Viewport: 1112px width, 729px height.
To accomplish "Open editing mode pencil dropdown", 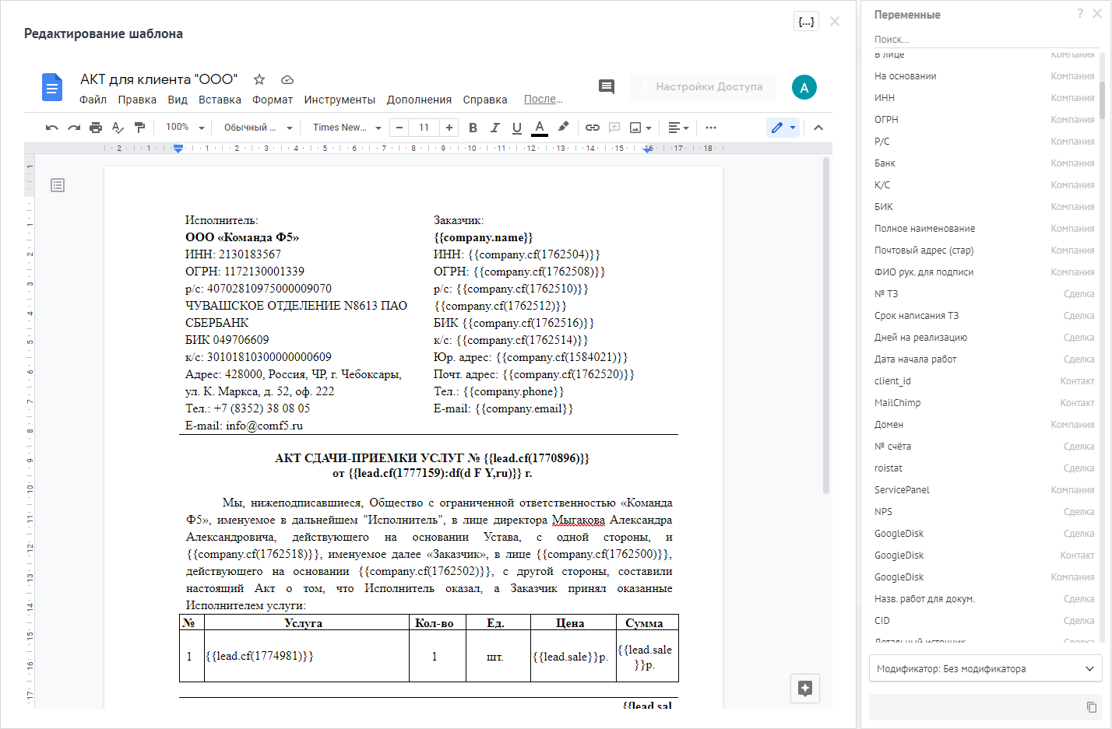I will pos(783,128).
